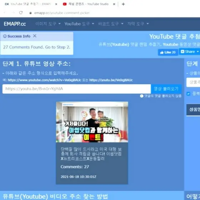Screen dimensions: 200x200
Task: Open the Share dropdown button
Action: click(x=190, y=52)
